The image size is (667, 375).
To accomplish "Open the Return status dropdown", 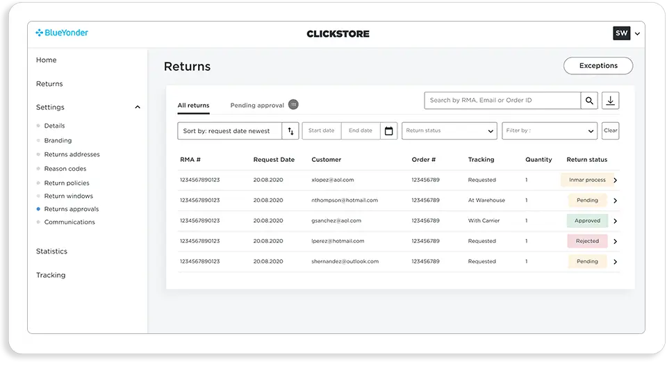I will pos(450,131).
